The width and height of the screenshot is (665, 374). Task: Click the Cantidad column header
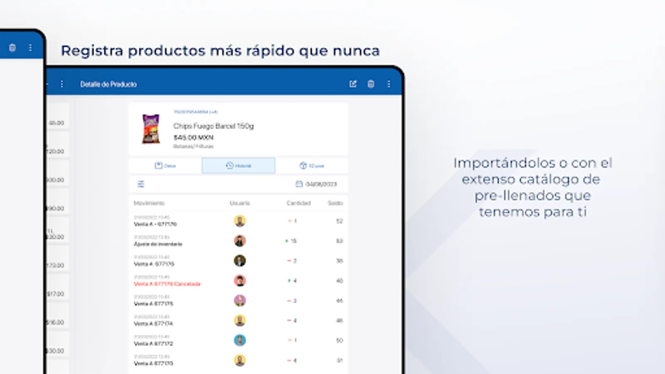click(x=298, y=203)
